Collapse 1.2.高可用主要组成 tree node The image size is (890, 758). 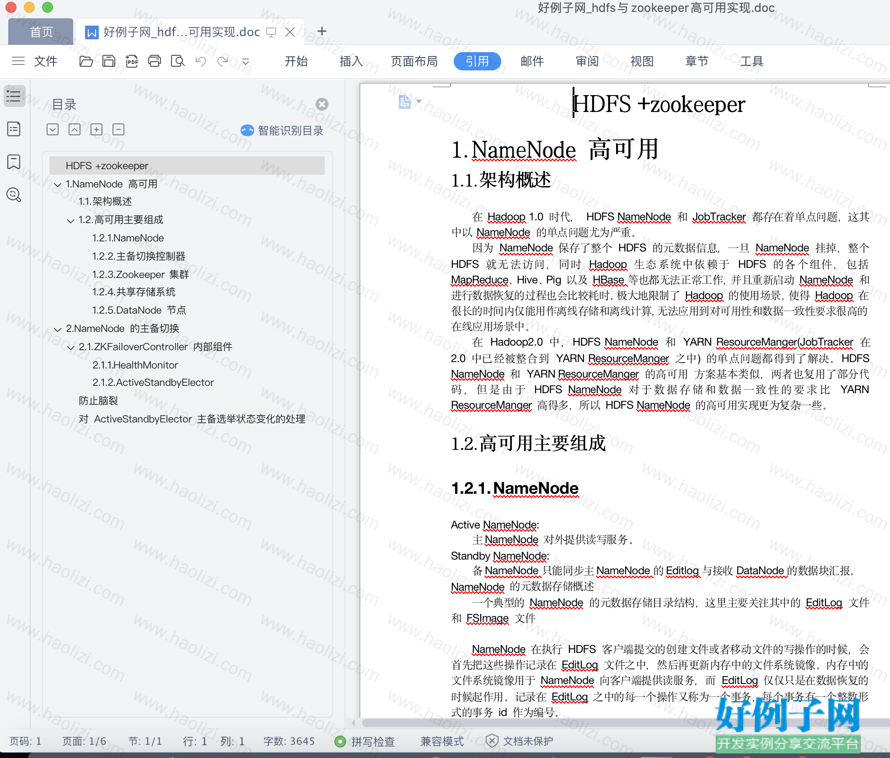tap(71, 220)
